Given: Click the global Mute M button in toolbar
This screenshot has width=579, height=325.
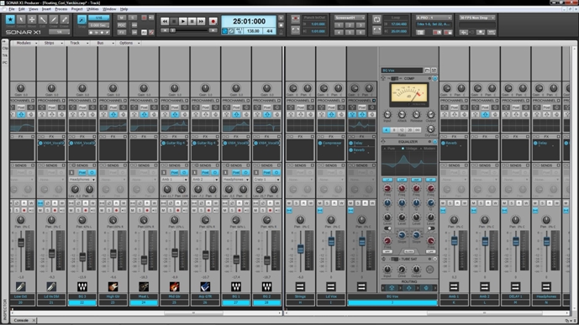Looking at the screenshot, I should click(x=122, y=18).
